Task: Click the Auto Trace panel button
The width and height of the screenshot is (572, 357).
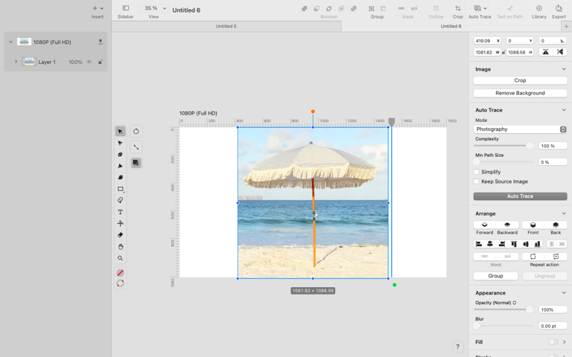Action: [x=520, y=196]
